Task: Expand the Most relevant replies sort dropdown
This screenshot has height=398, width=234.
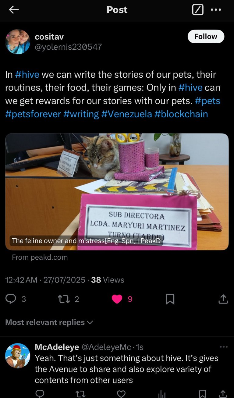Action: tap(49, 322)
